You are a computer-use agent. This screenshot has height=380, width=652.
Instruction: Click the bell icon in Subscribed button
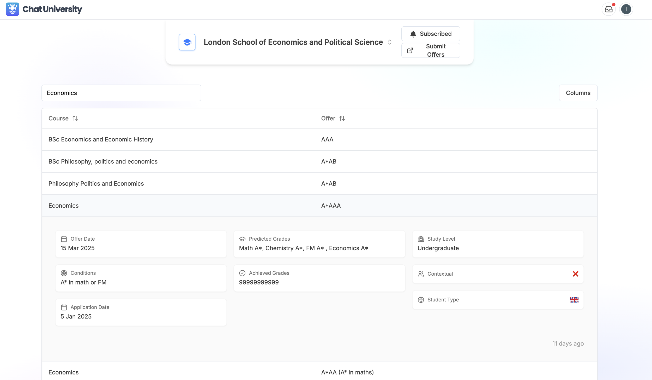413,34
